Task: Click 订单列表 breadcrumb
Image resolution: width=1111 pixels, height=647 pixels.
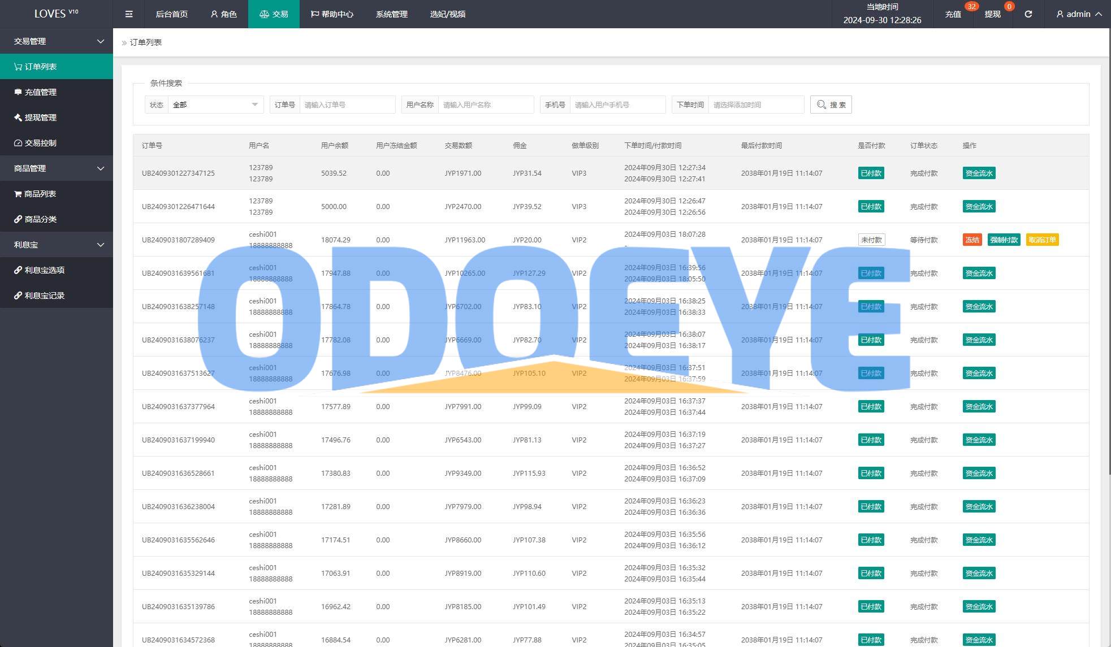Action: (146, 42)
